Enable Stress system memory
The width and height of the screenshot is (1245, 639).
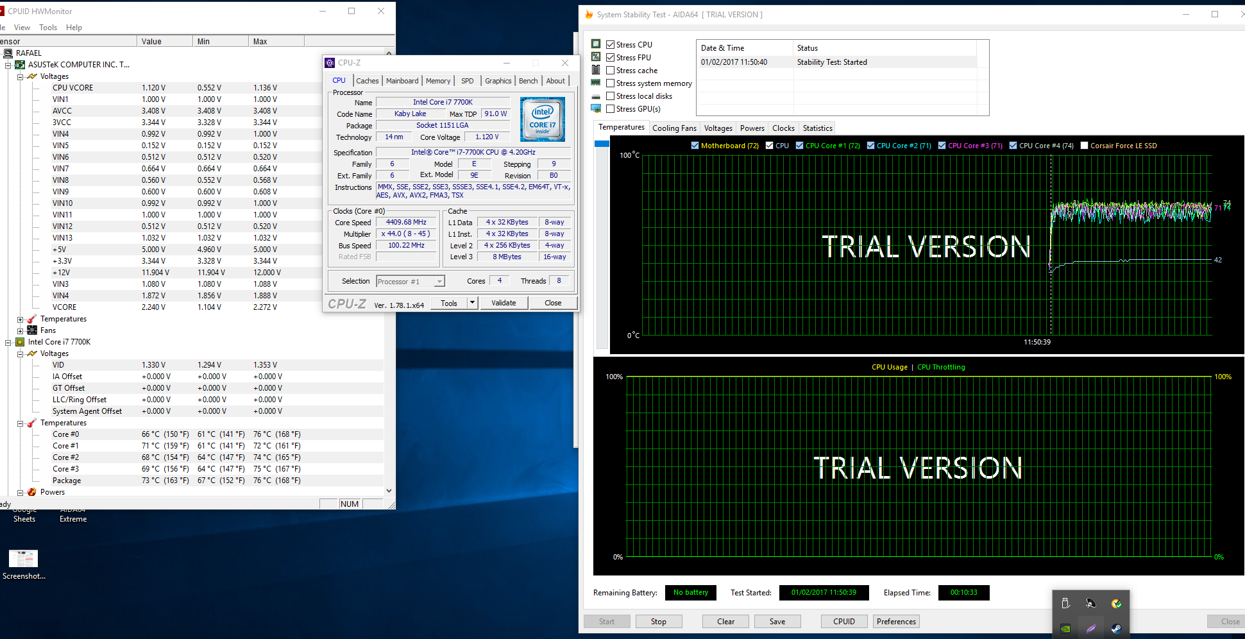pos(611,83)
